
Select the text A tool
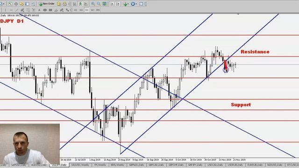pyautogui.click(x=39, y=10)
